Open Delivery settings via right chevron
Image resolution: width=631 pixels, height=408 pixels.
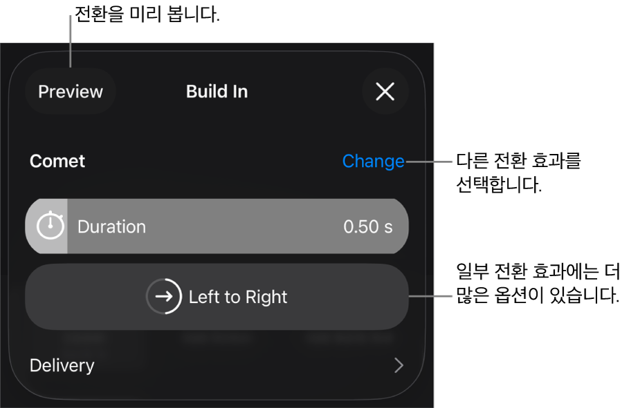tap(399, 365)
